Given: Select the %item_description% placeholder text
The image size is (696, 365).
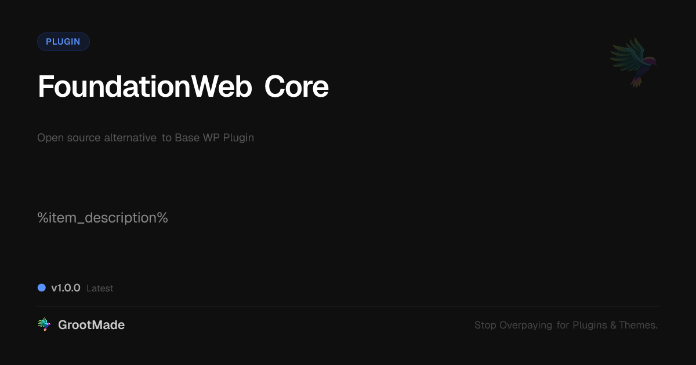Looking at the screenshot, I should [x=103, y=218].
